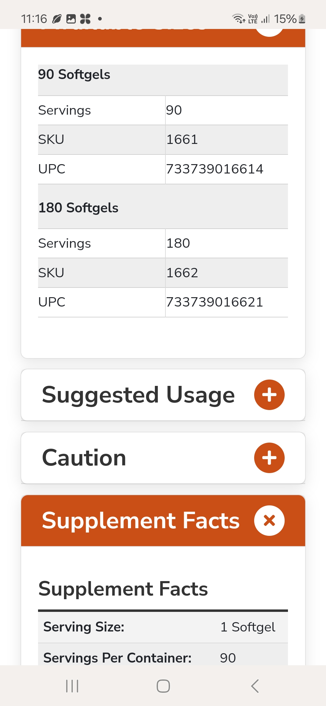
Task: Tap the orange Supplement Facts header
Action: click(141, 520)
